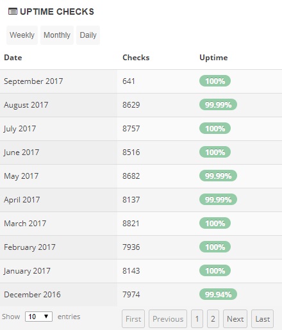The width and height of the screenshot is (282, 330).
Task: Sort by the Uptime column header
Action: (213, 58)
